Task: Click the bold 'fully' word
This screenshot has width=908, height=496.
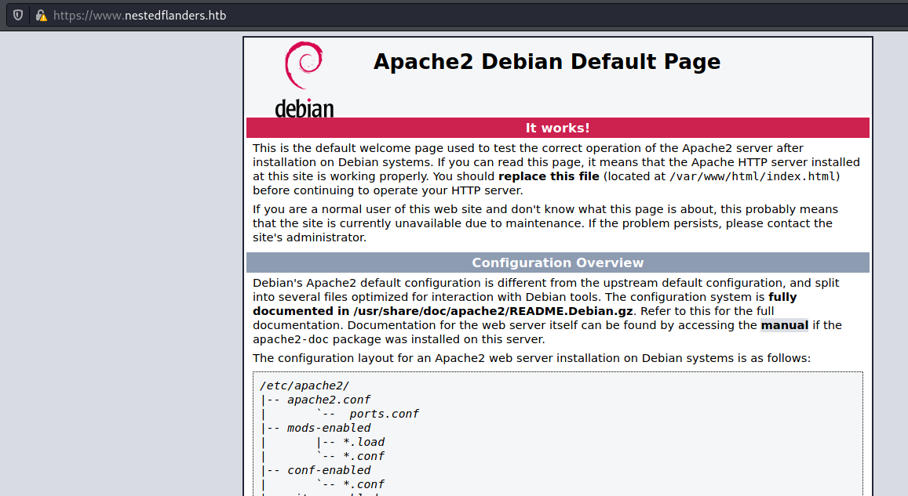Action: point(782,297)
